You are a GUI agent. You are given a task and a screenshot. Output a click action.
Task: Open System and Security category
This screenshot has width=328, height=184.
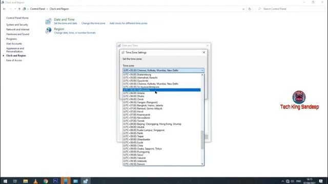coord(17,25)
